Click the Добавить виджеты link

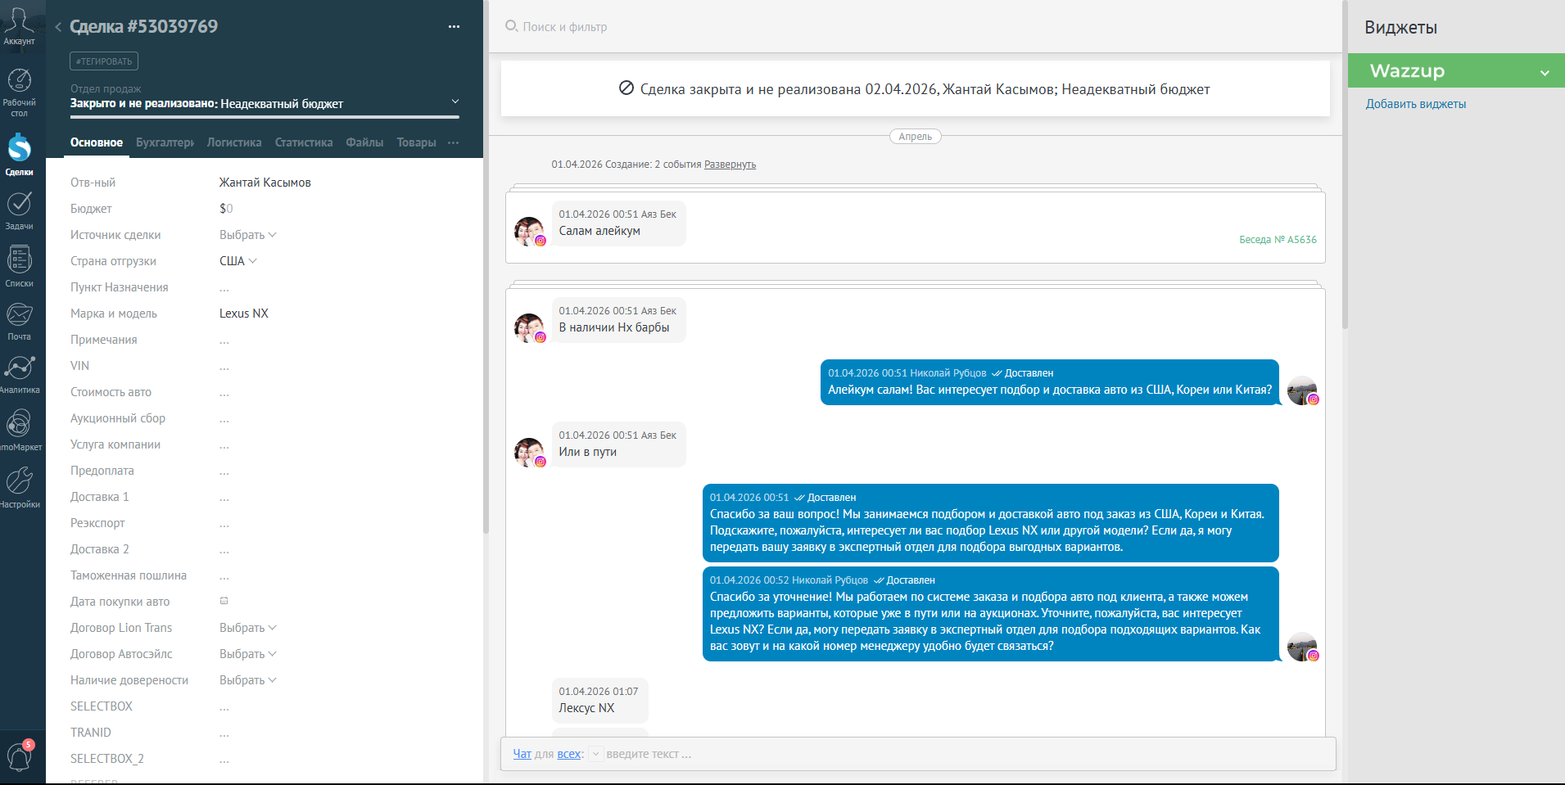[x=1415, y=104]
